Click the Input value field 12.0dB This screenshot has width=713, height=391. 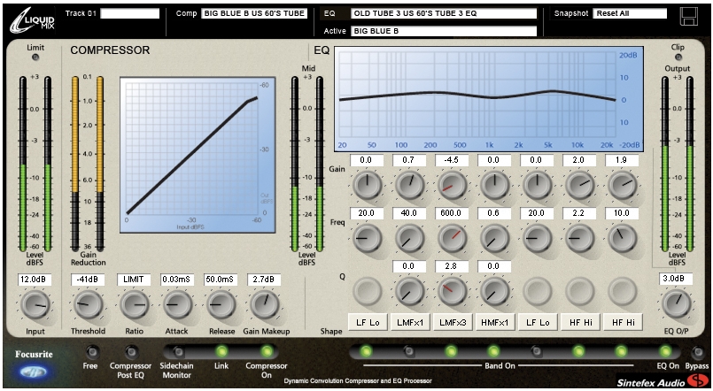pyautogui.click(x=35, y=280)
